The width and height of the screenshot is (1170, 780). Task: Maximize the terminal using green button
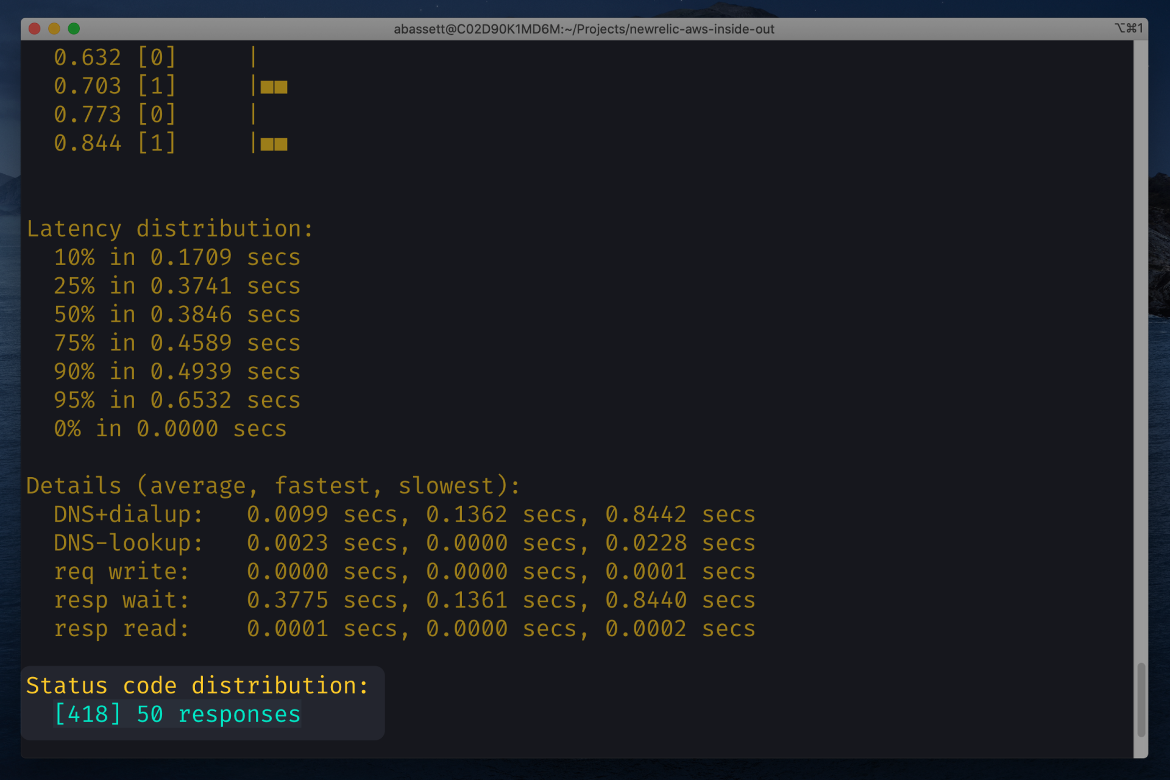pyautogui.click(x=74, y=29)
